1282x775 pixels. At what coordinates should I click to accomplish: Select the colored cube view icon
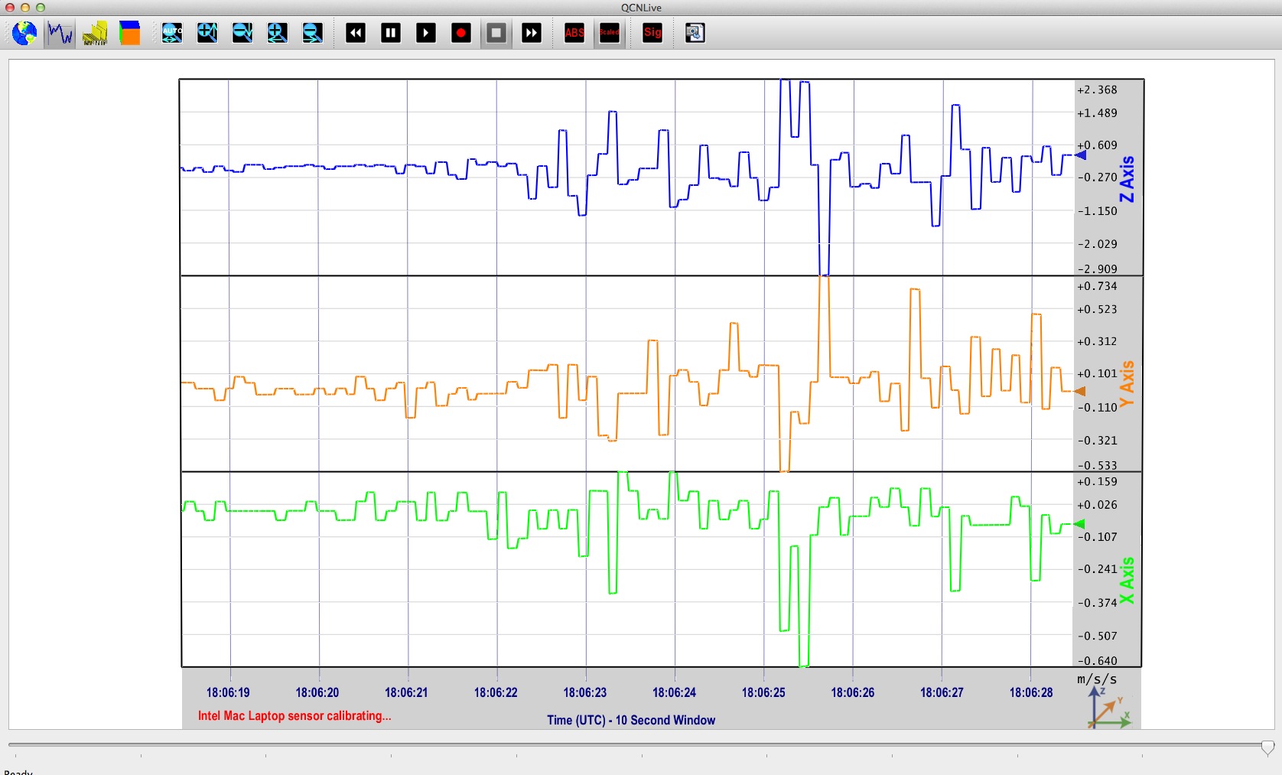130,33
